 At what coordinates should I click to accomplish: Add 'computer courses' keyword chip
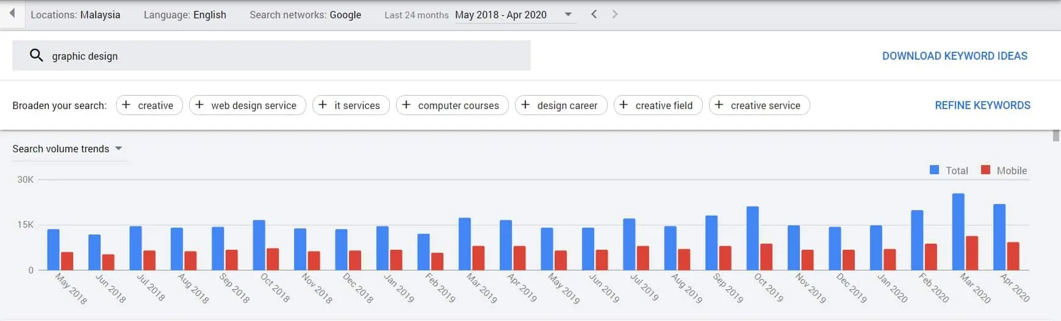[452, 105]
